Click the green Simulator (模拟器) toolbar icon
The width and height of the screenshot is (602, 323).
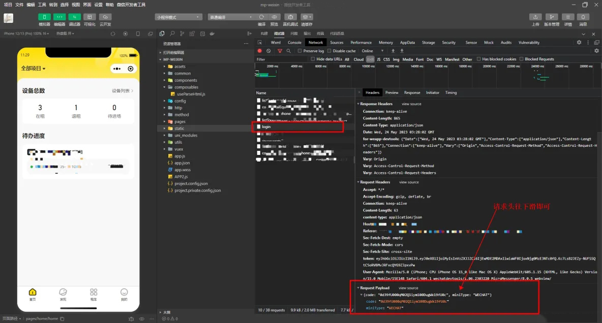click(44, 17)
